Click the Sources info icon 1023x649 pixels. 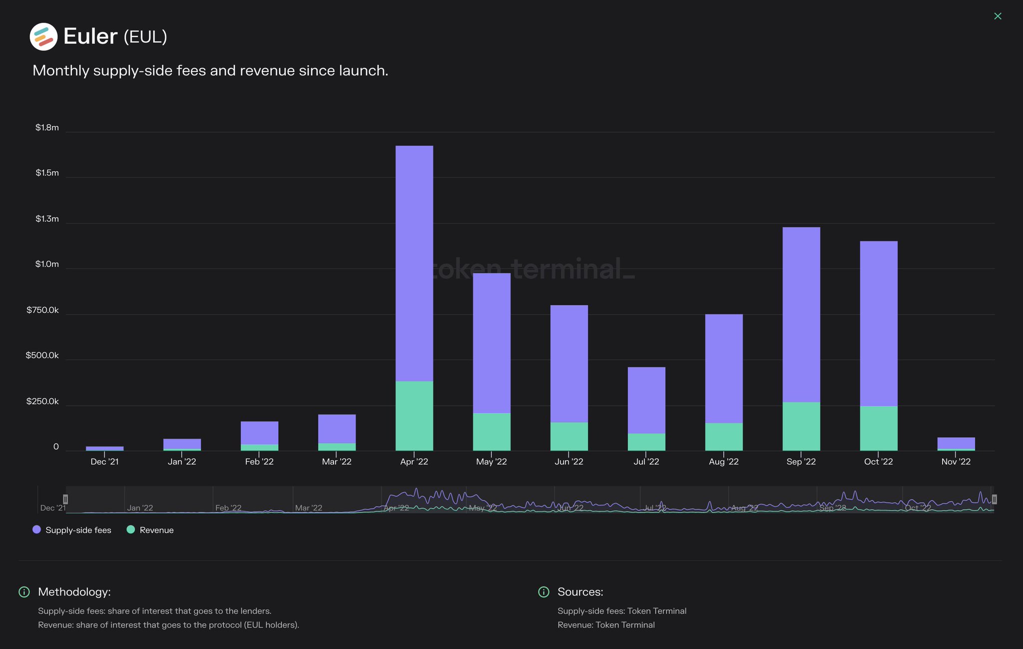tap(543, 593)
